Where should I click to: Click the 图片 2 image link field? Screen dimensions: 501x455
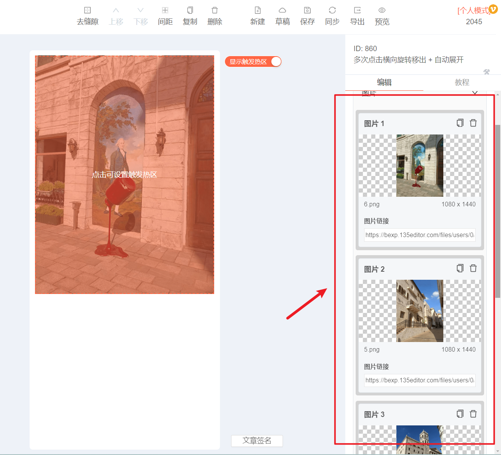(x=419, y=380)
